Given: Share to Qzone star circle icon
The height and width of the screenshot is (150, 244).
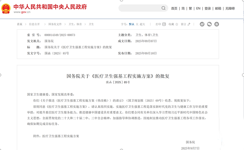Looking at the screenshot, I should click(x=217, y=24).
